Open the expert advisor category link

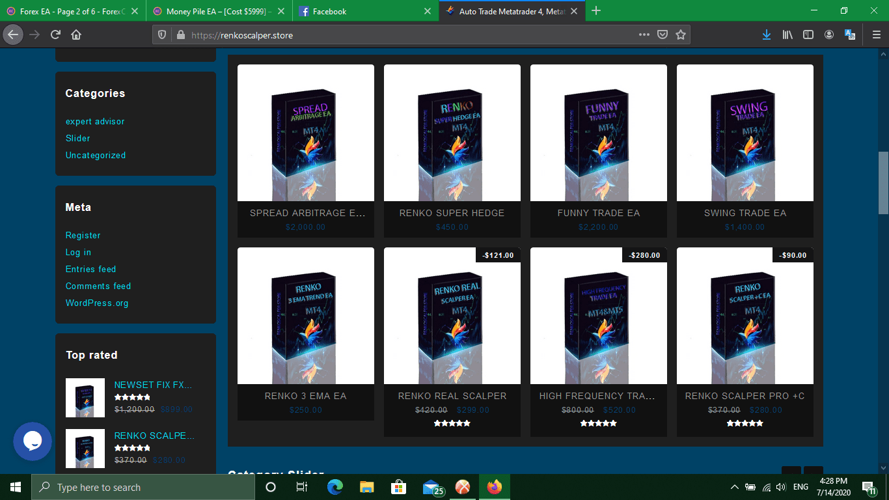[x=95, y=122]
